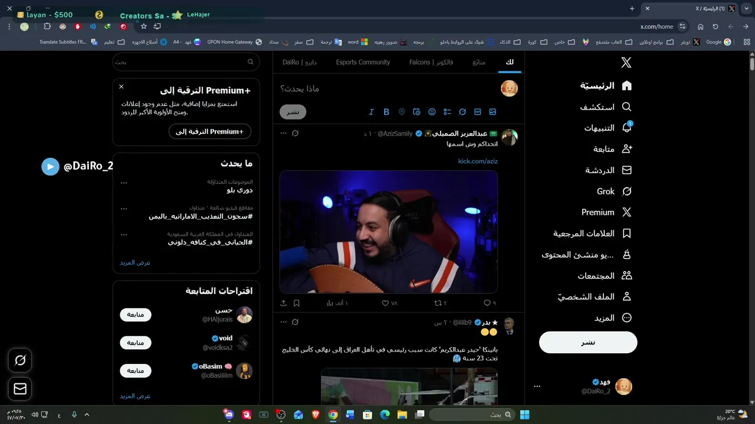755x424 pixels.
Task: View analytics of AzizSamily's post
Action: click(330, 303)
